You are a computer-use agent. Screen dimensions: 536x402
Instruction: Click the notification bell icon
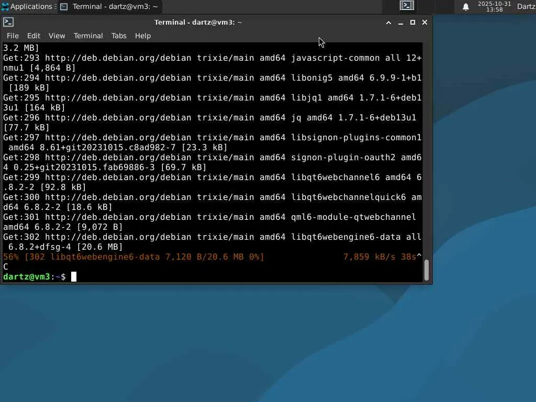[465, 7]
